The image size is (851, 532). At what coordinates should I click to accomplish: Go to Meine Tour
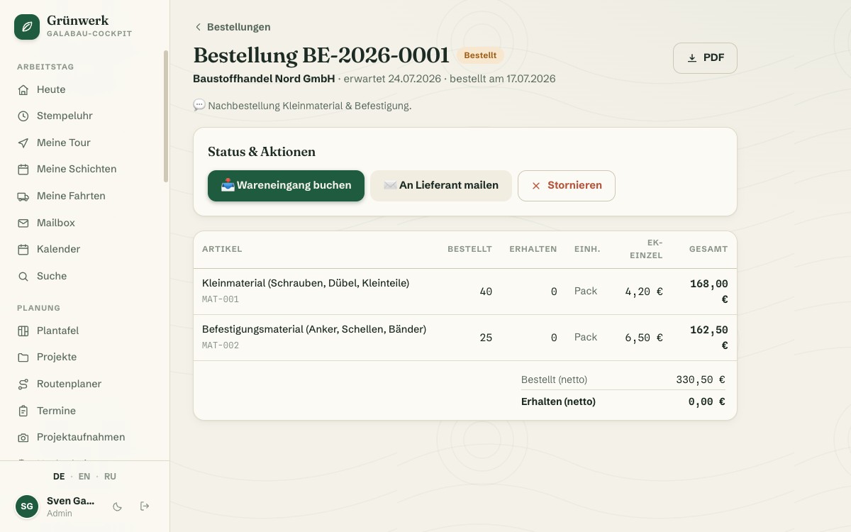click(x=84, y=143)
